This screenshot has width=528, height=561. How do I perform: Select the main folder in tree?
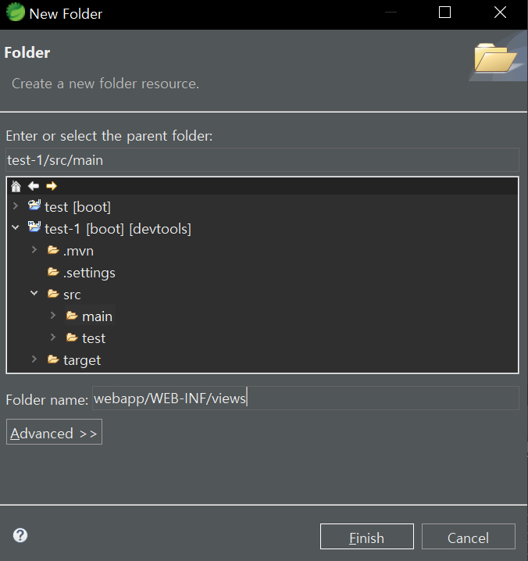pyautogui.click(x=97, y=316)
